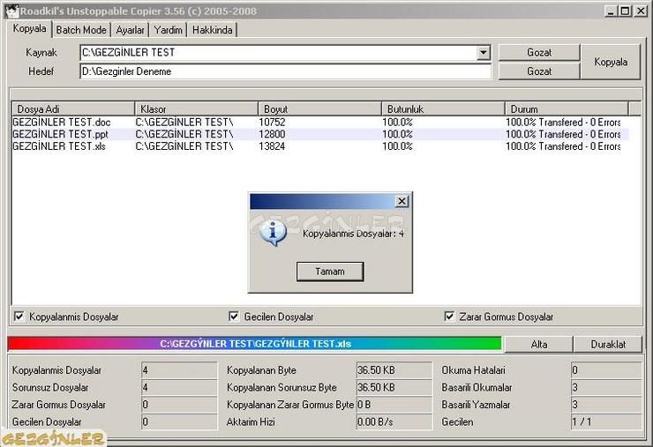
Task: Minimize the Unstoppable Copier window
Action: [x=610, y=11]
